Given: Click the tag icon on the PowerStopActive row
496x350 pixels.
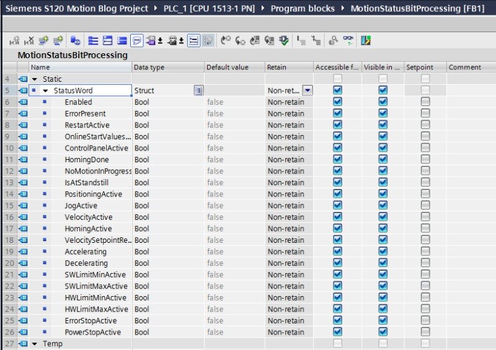Looking at the screenshot, I should click(x=24, y=333).
